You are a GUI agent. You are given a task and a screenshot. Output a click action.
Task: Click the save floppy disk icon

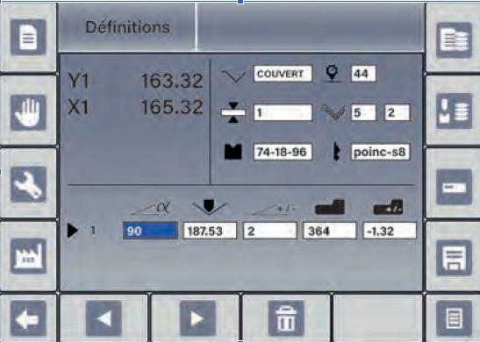pos(454,258)
